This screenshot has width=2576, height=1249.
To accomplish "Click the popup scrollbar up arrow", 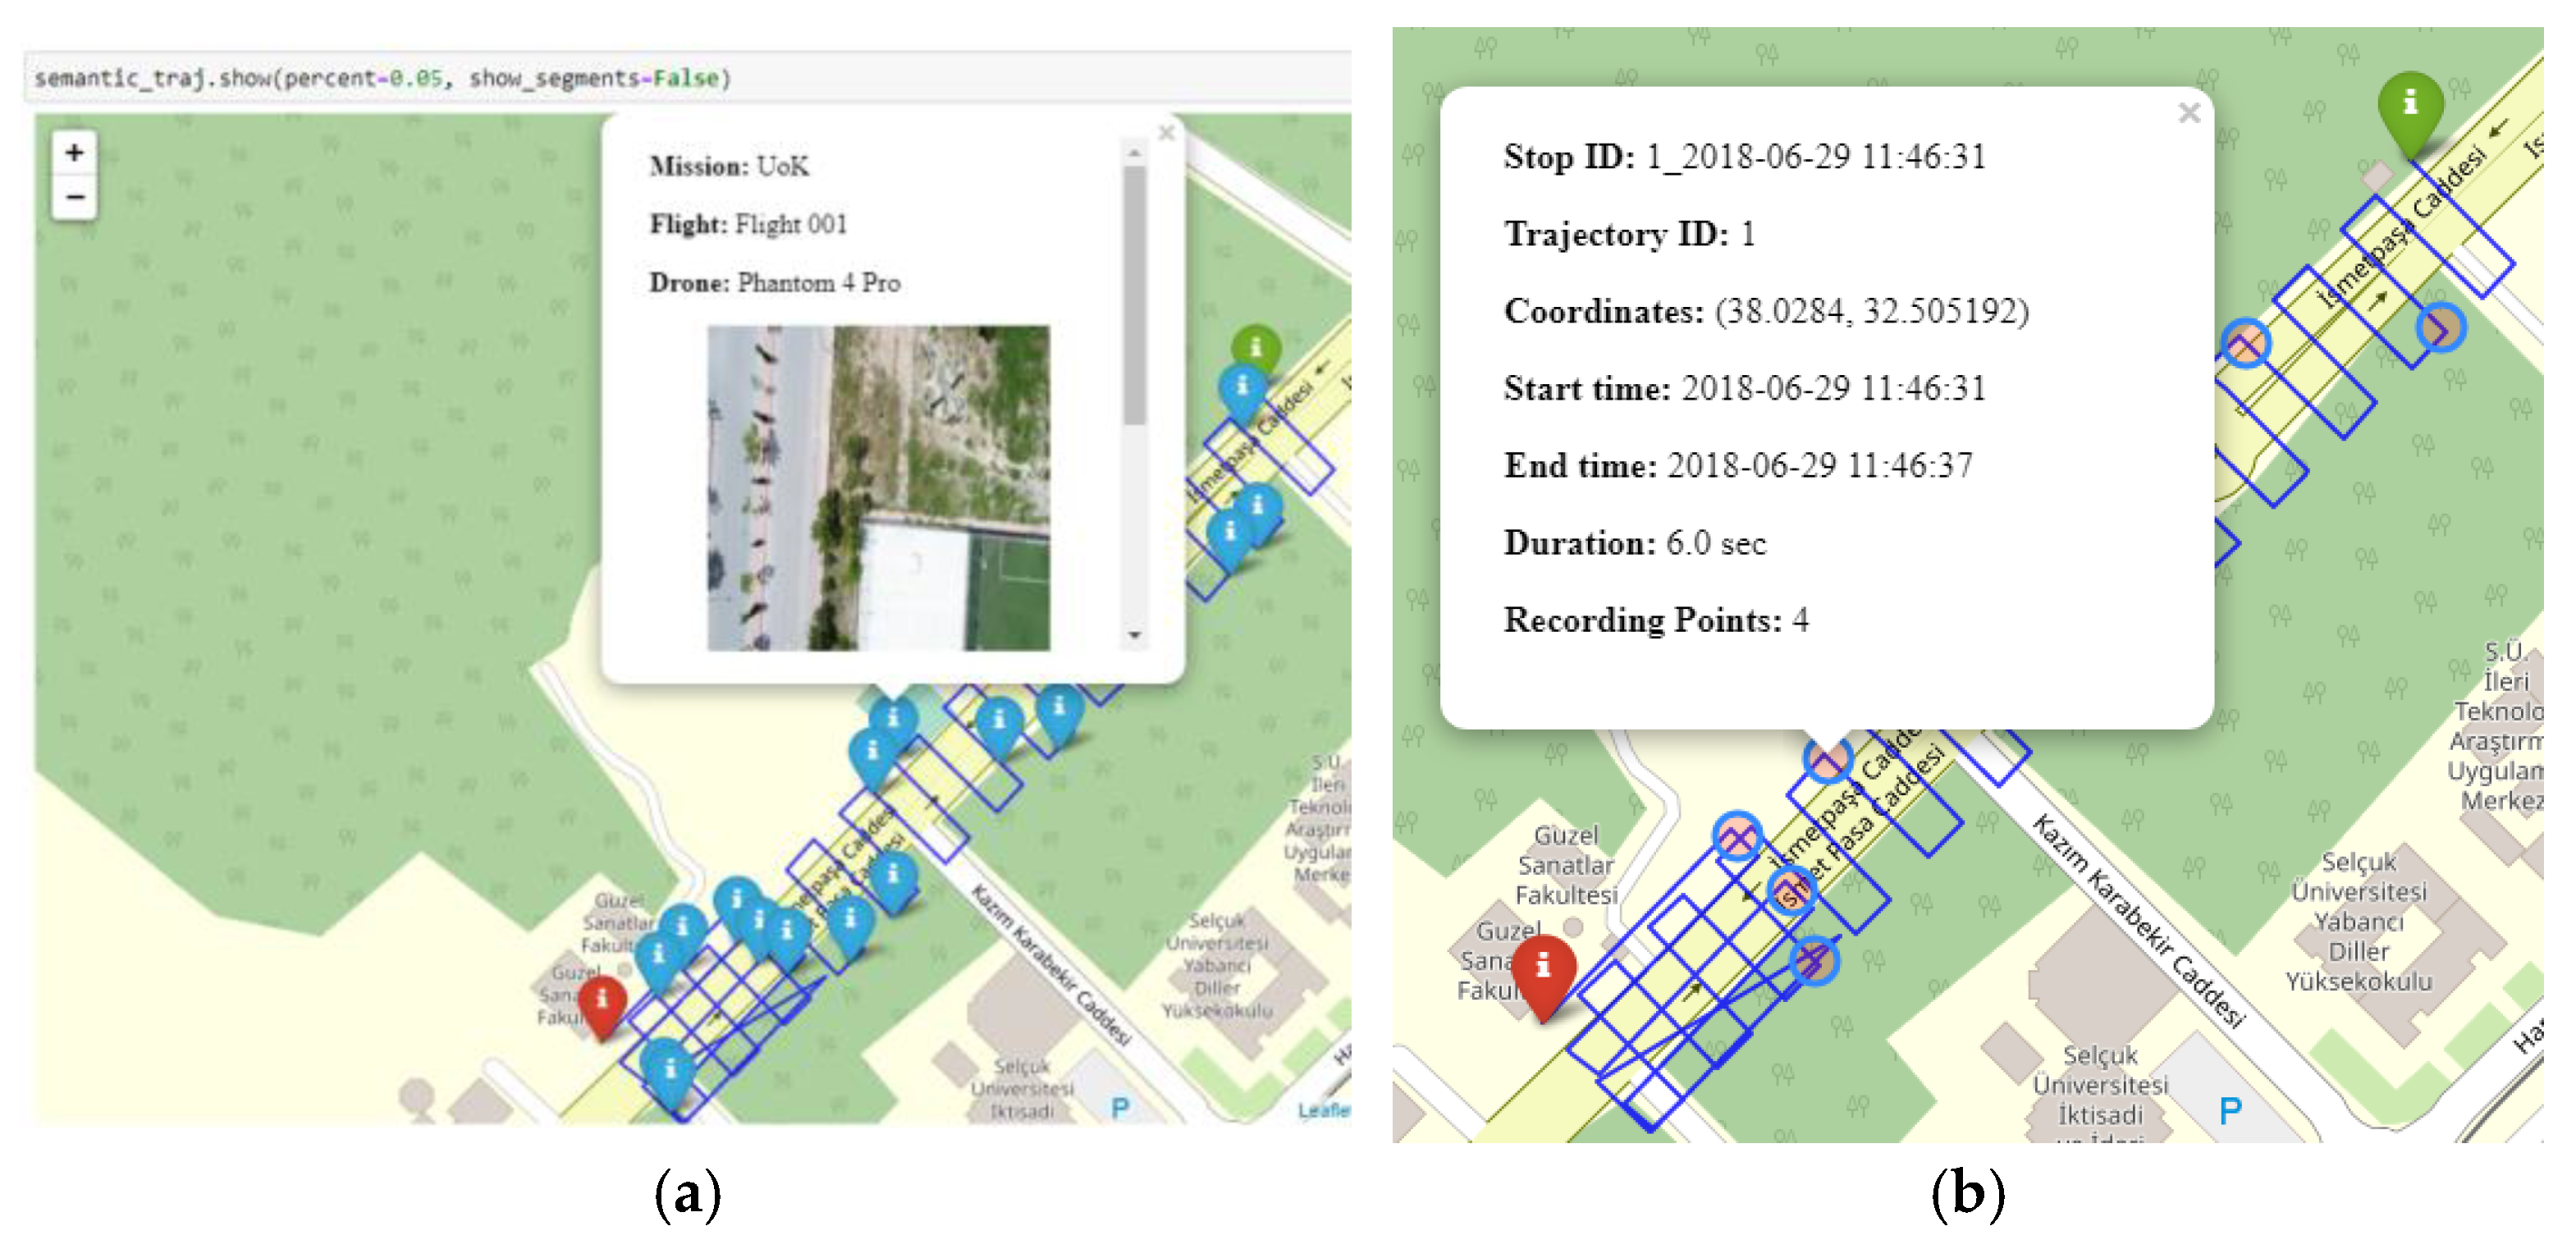I will pyautogui.click(x=1134, y=153).
